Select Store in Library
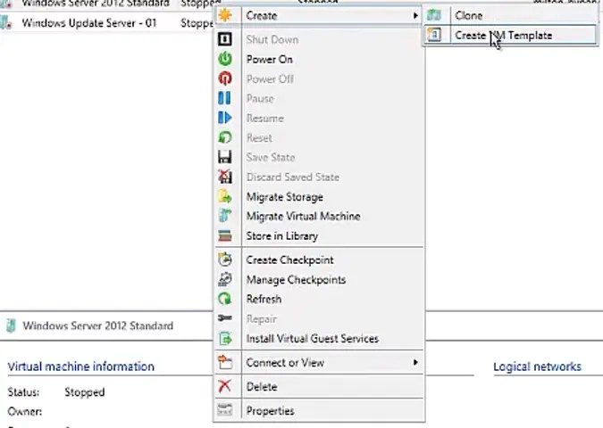Image resolution: width=603 pixels, height=428 pixels. 319,235
